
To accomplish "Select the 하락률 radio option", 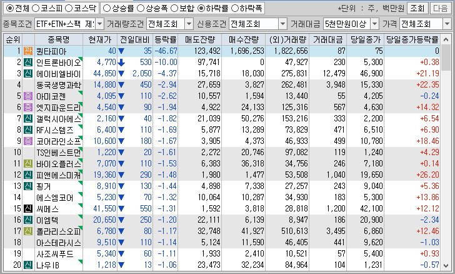I will [x=201, y=8].
